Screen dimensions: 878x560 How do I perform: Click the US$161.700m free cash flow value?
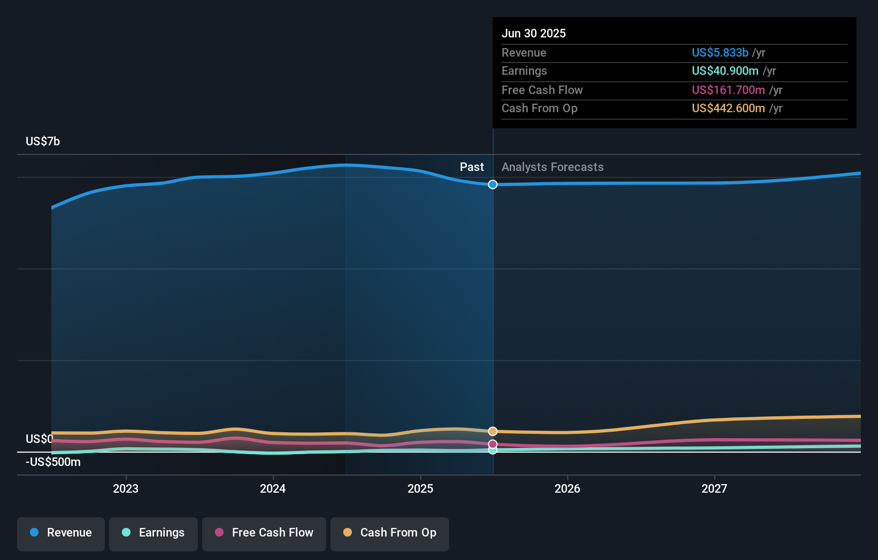pyautogui.click(x=728, y=90)
